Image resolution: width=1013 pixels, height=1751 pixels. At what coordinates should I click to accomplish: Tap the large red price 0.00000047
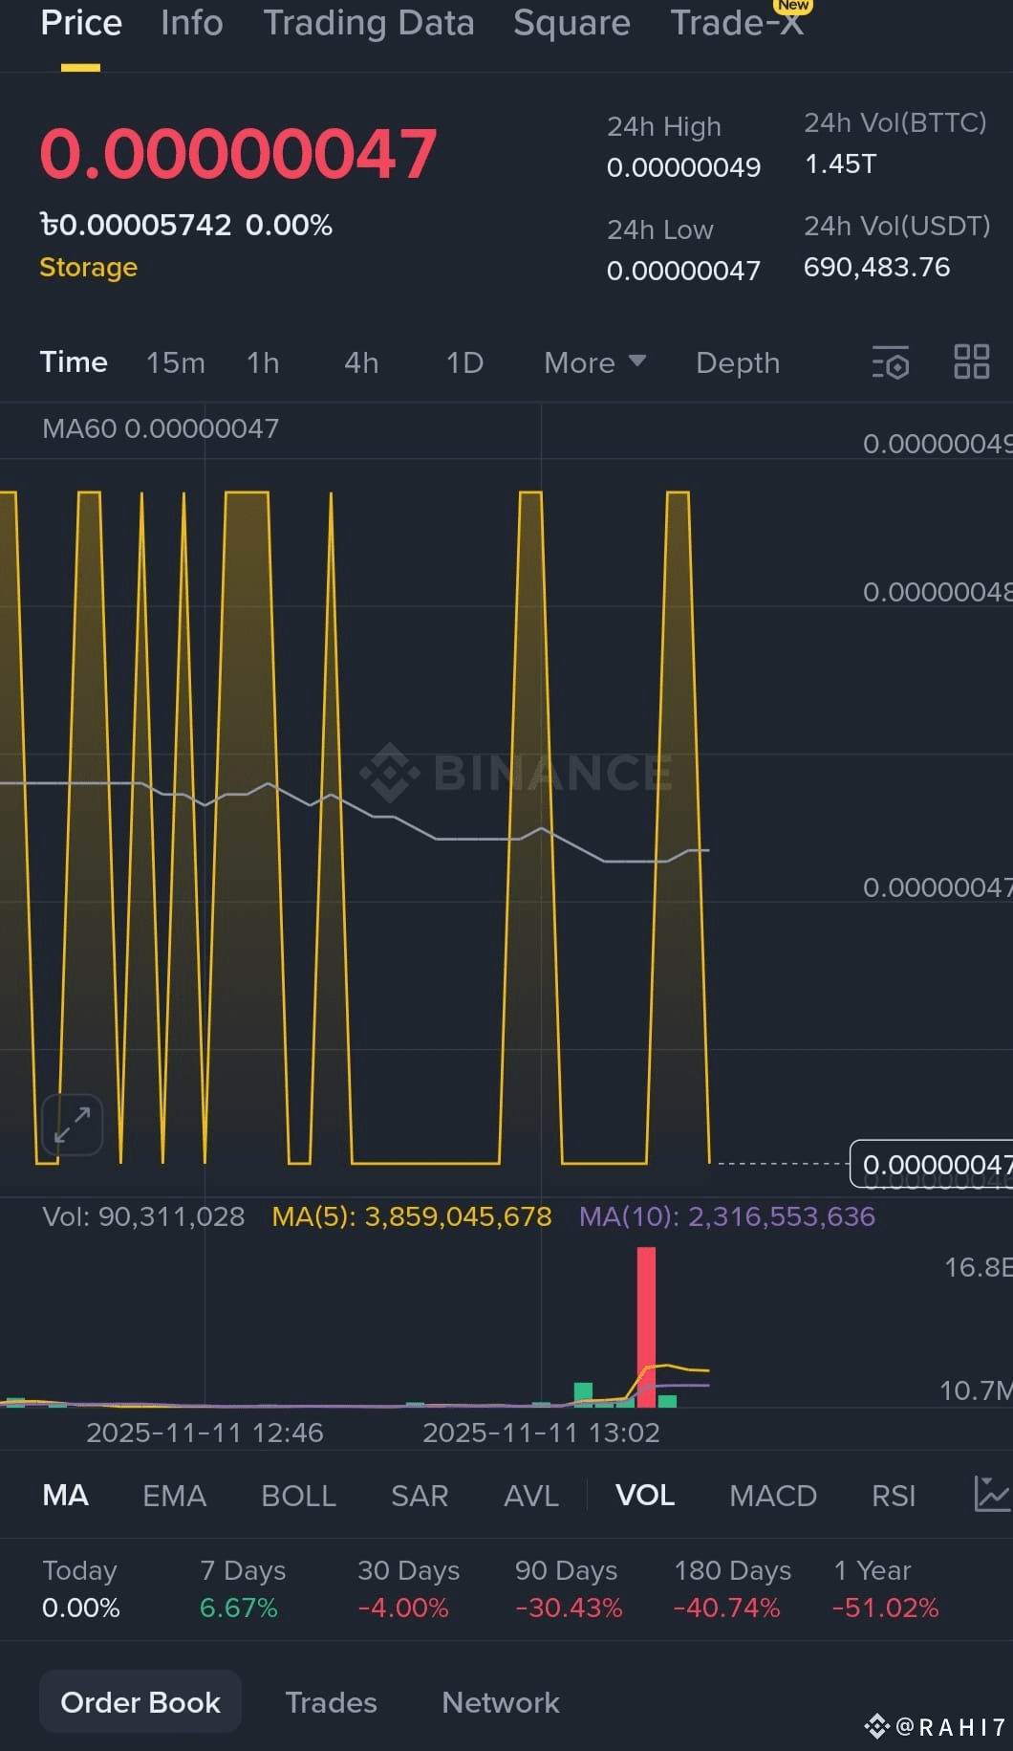pos(238,154)
